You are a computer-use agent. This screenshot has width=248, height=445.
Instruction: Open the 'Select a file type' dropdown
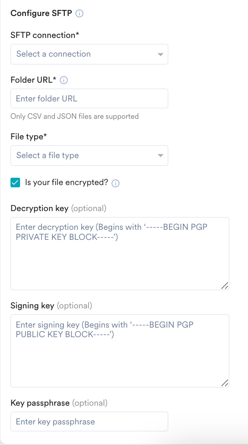tap(89, 155)
